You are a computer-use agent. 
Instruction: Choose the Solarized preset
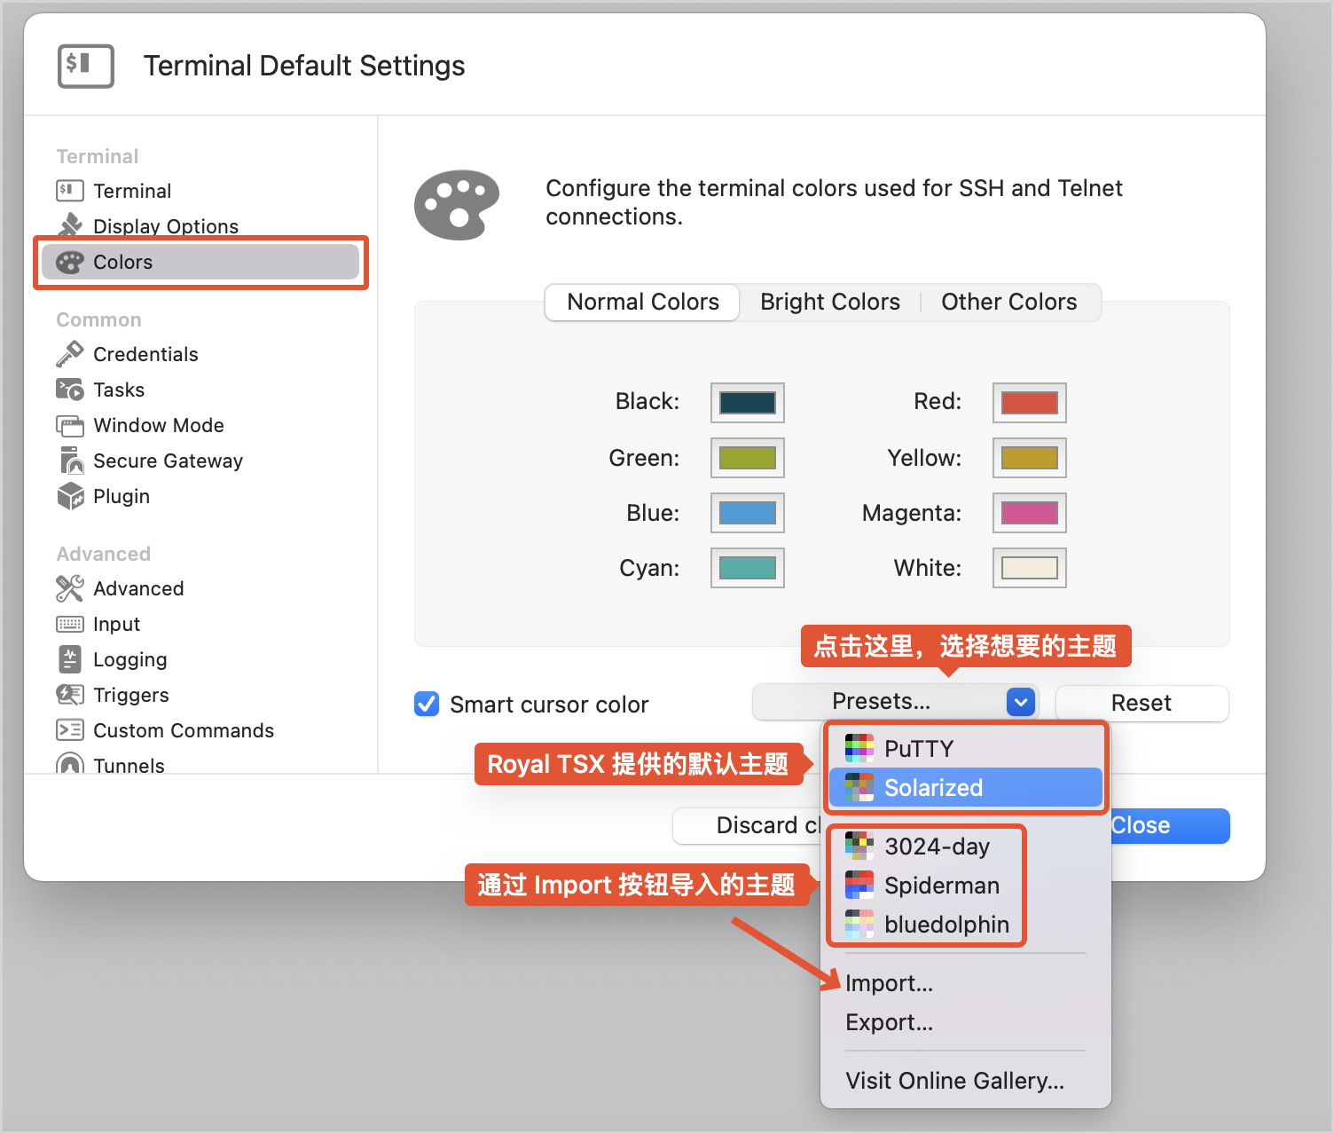coord(966,787)
